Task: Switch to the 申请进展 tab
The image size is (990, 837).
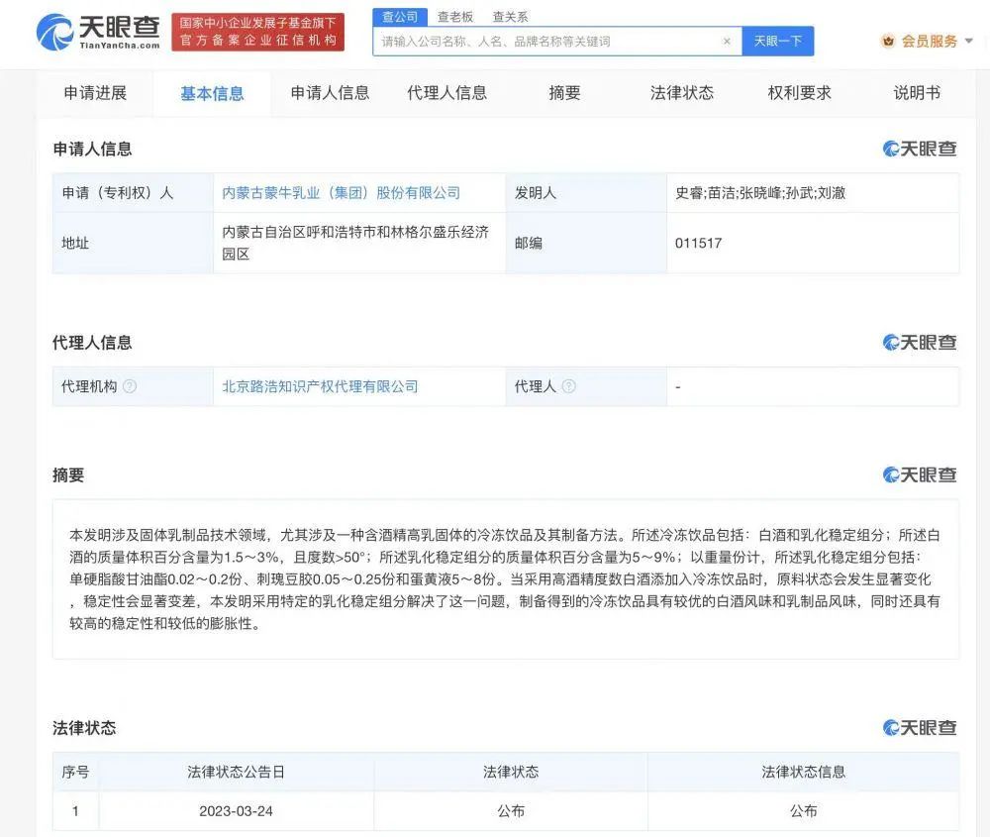Action: 95,93
